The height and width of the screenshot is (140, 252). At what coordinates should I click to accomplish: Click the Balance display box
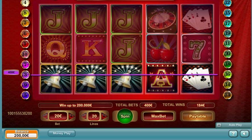(x=22, y=134)
